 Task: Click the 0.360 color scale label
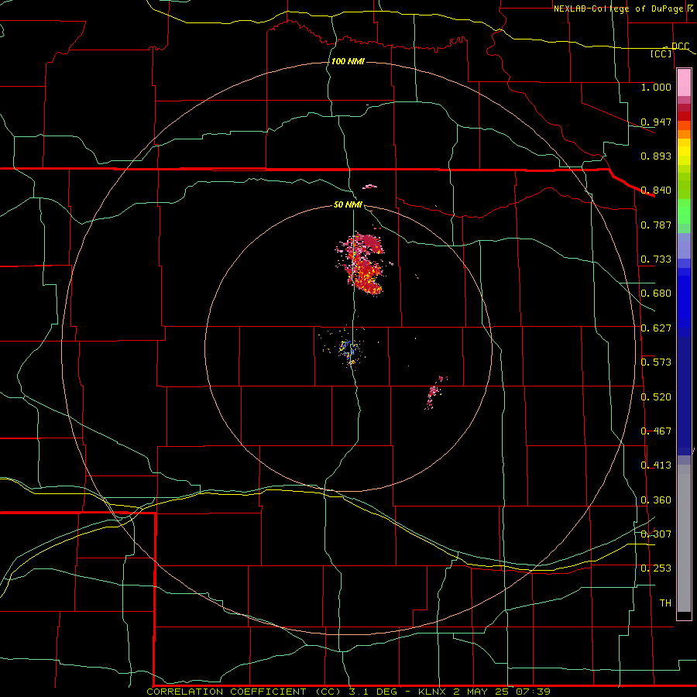pyautogui.click(x=656, y=500)
